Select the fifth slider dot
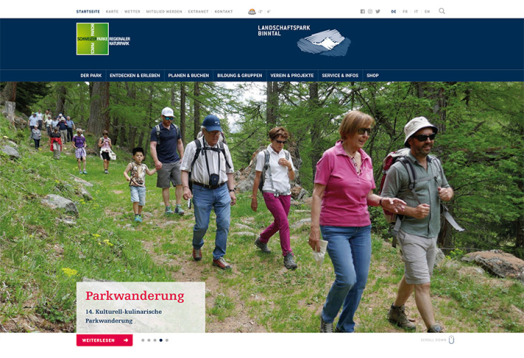The height and width of the screenshot is (358, 524). click(167, 340)
